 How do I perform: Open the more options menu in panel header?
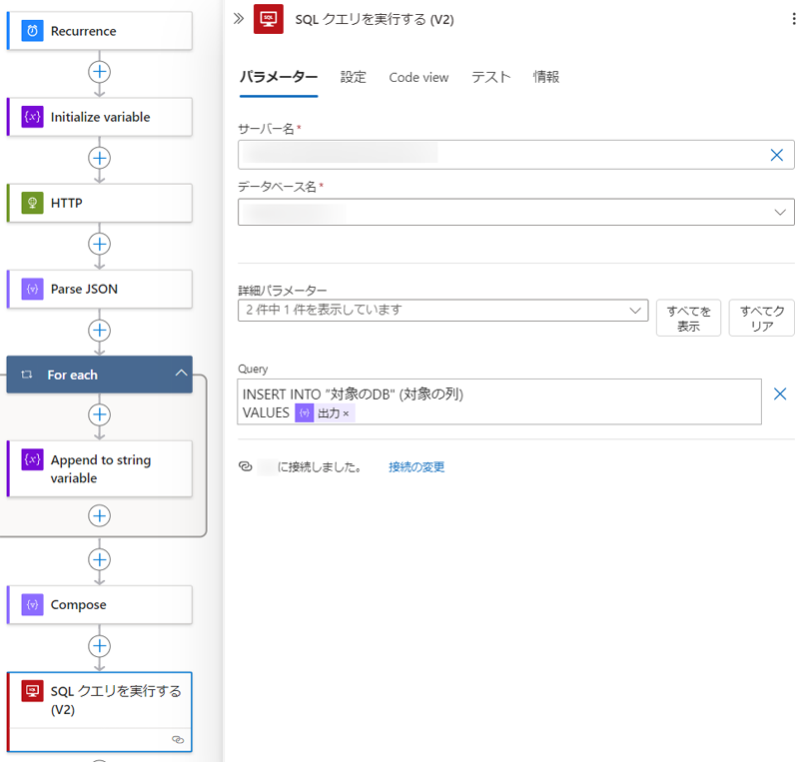coord(793,19)
